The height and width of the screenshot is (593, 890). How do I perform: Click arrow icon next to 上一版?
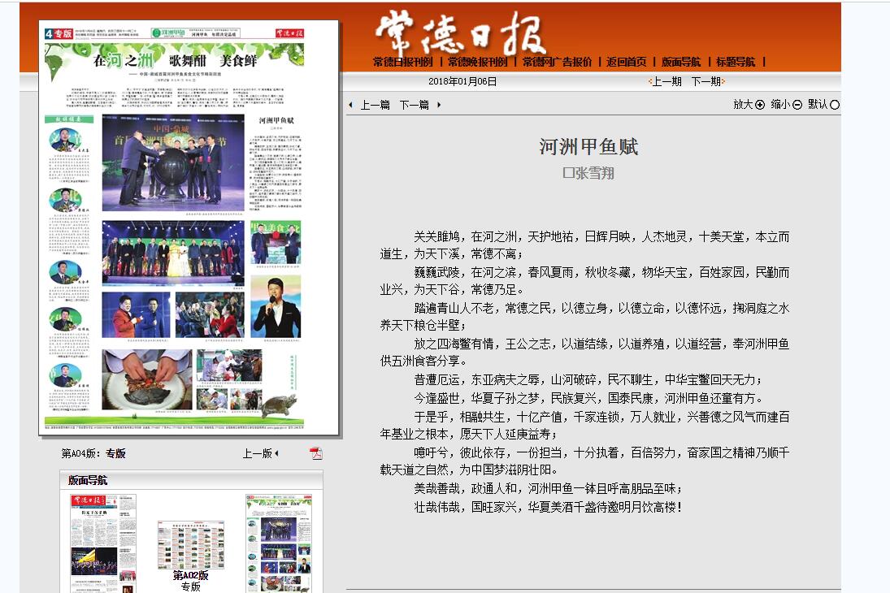click(x=276, y=453)
